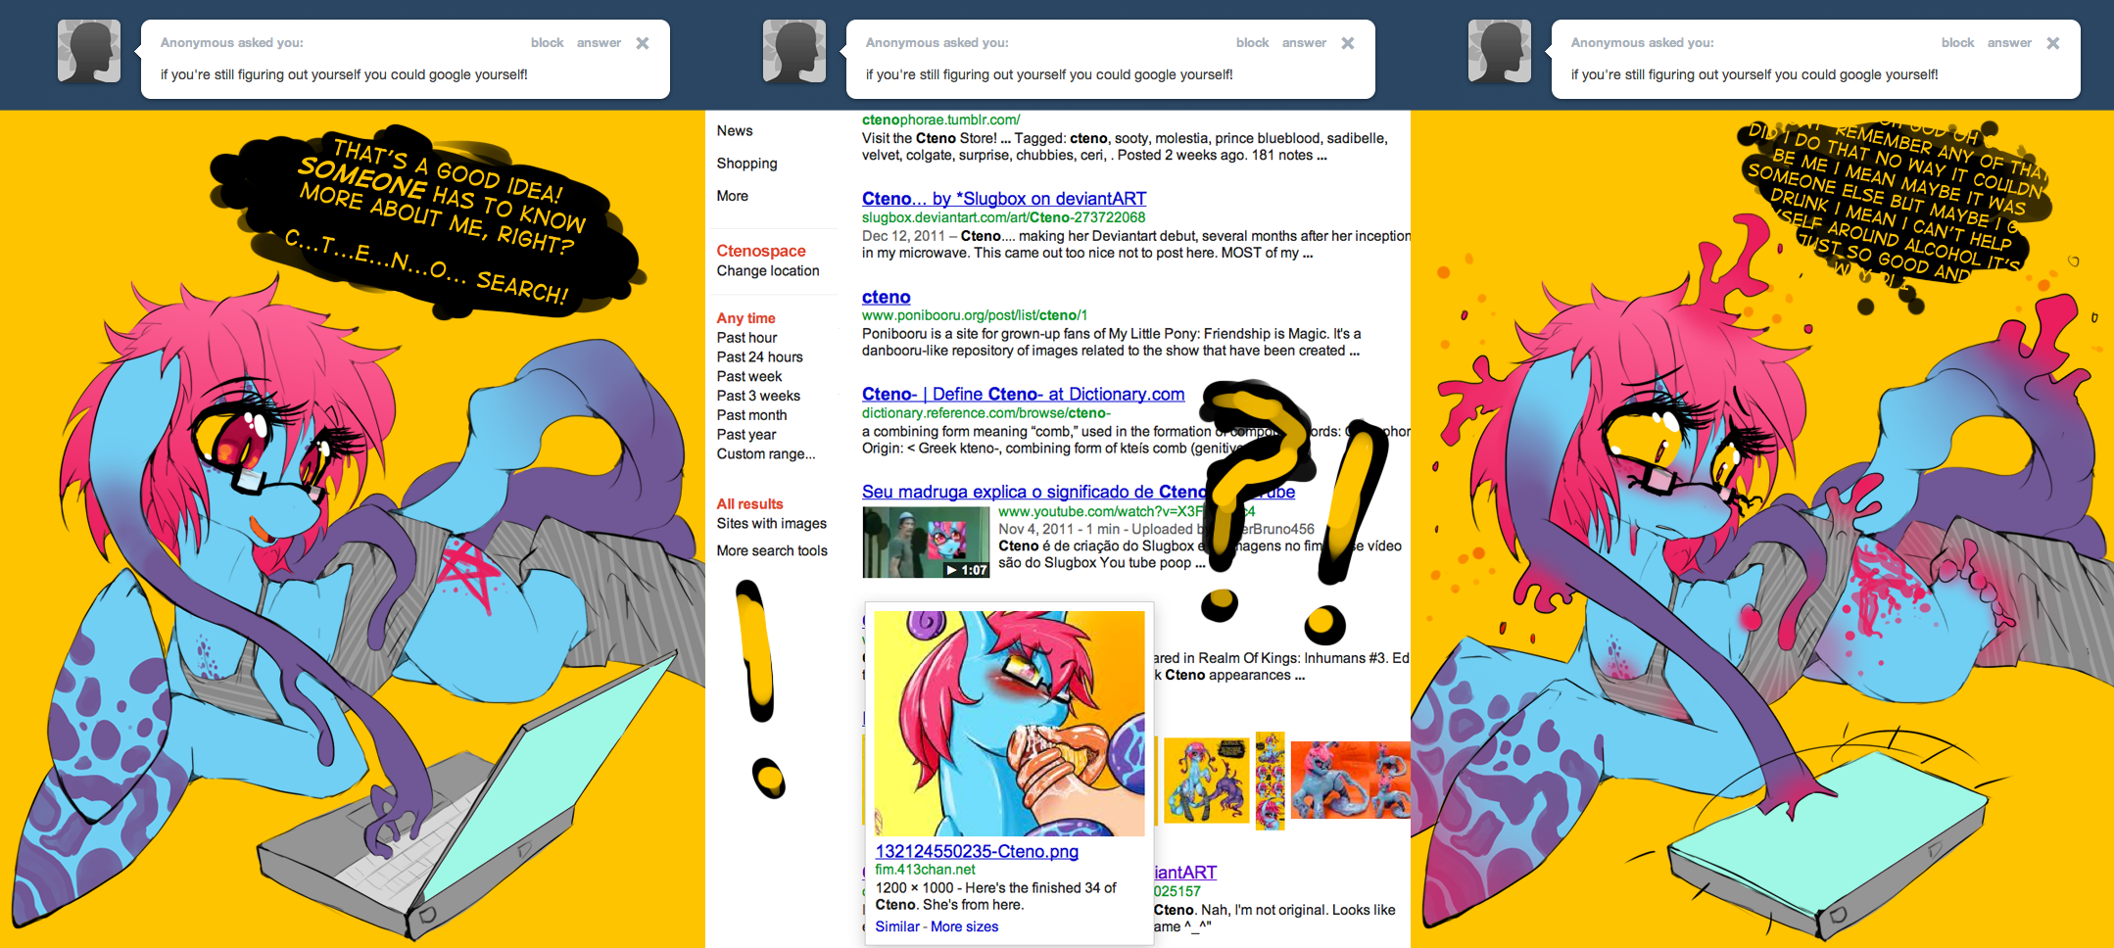2114x948 pixels.
Task: Click the slugbox.deviantart.com/art/Cteno-273722068 URL
Action: pyautogui.click(x=1004, y=217)
